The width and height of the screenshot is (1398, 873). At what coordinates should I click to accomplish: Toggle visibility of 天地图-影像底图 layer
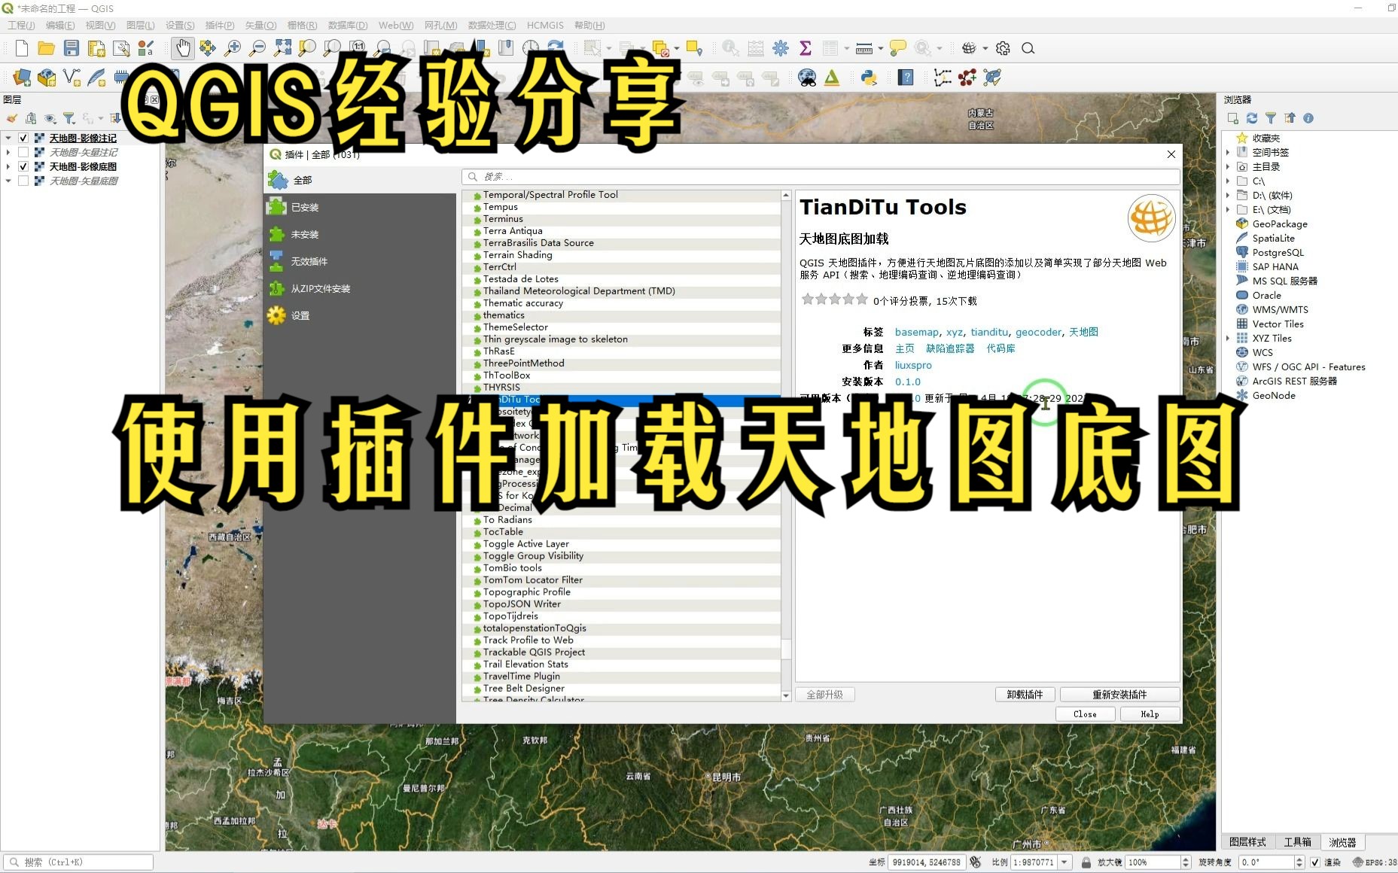click(23, 166)
